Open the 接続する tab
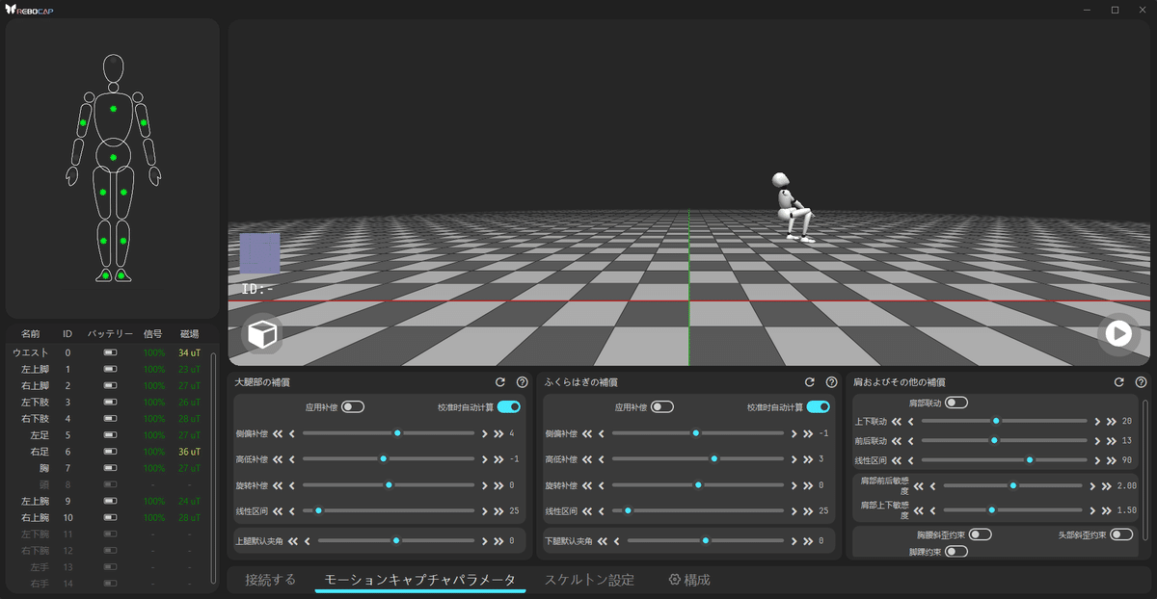Screen dimensions: 1157x599 [x=270, y=580]
